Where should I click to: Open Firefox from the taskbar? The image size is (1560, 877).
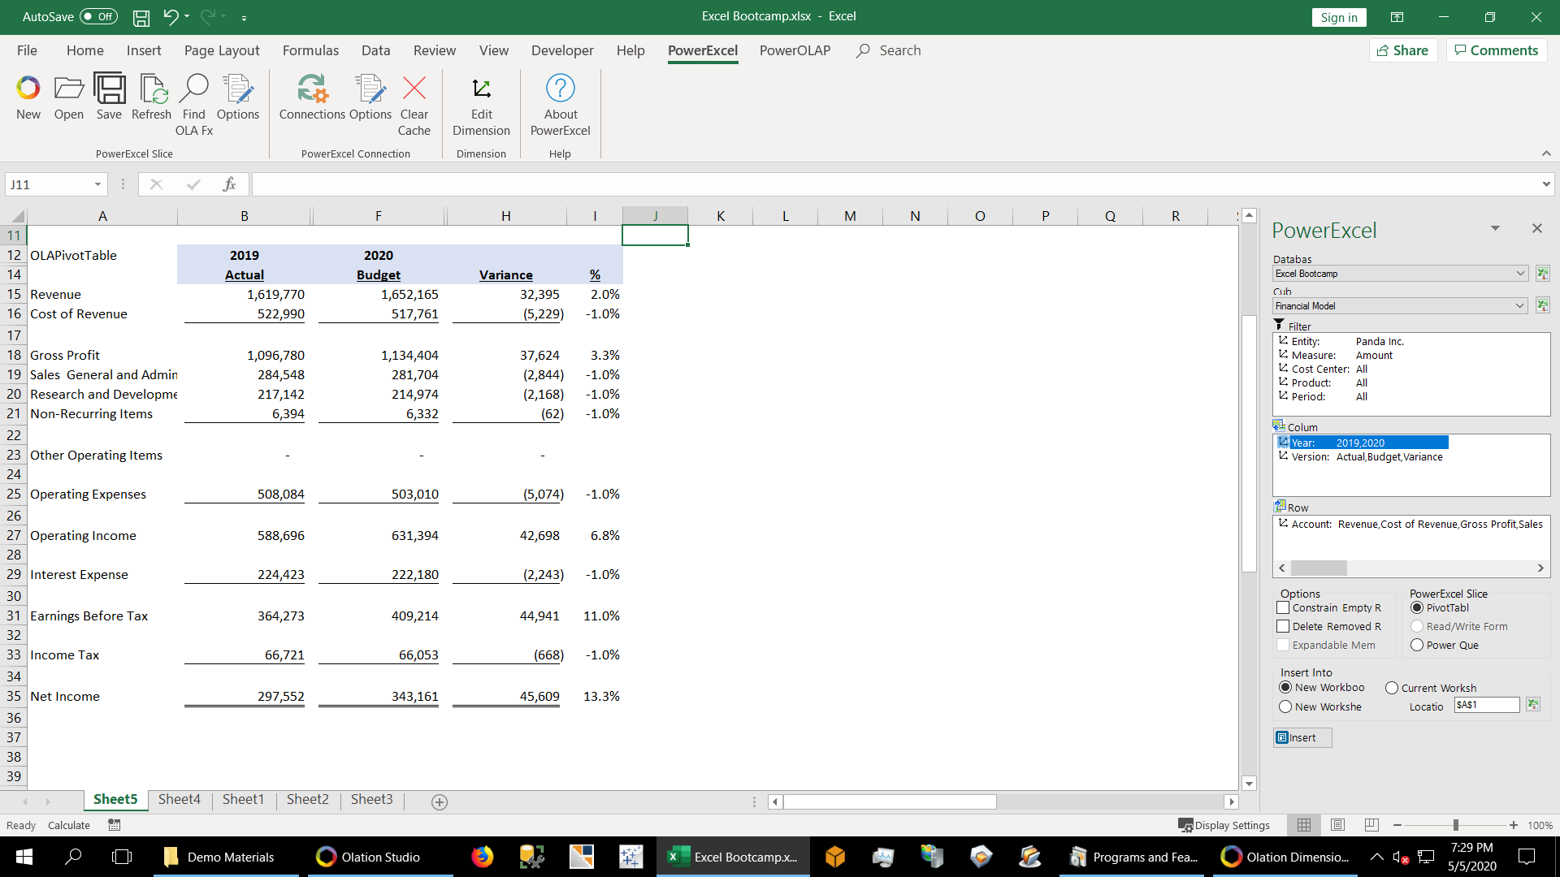[x=483, y=857]
